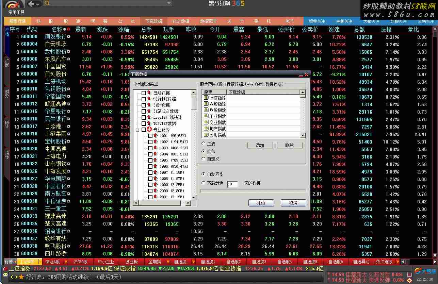Check the 日线数据 checkbox
Screen dimensions: 438x284
[144, 93]
